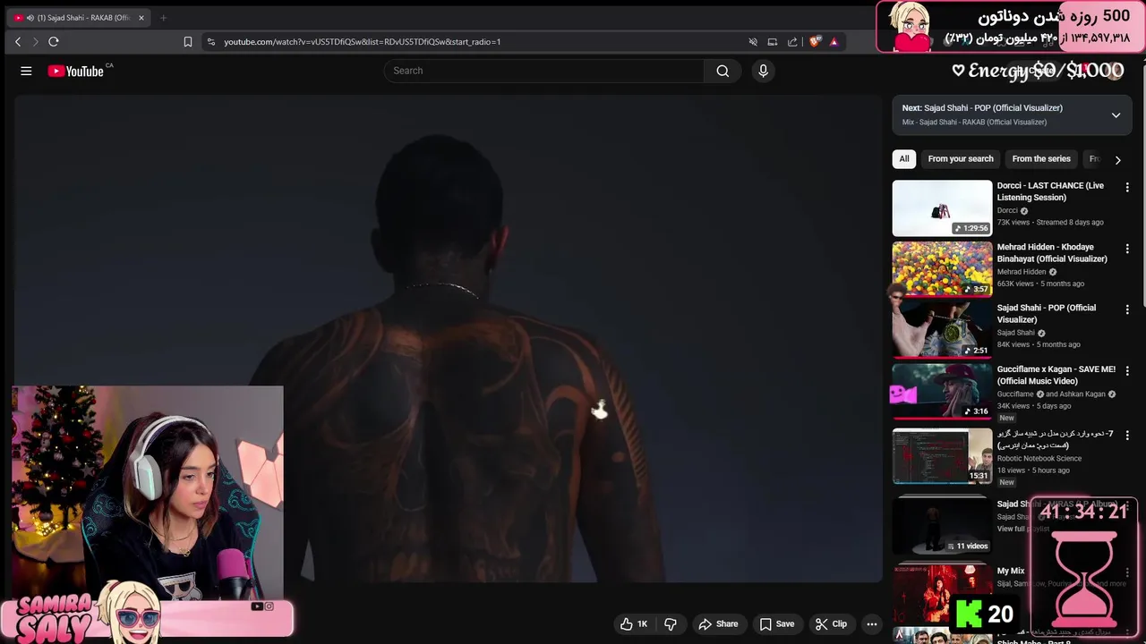Image resolution: width=1146 pixels, height=644 pixels.
Task: Open a new browser tab with the plus button
Action: (163, 18)
